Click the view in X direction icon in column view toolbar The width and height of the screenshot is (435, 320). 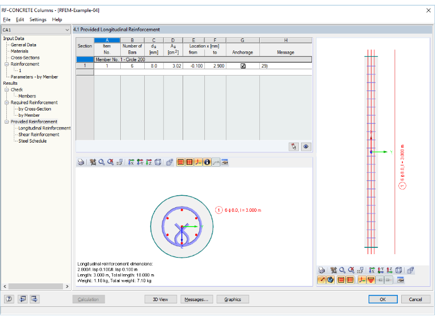click(371, 270)
